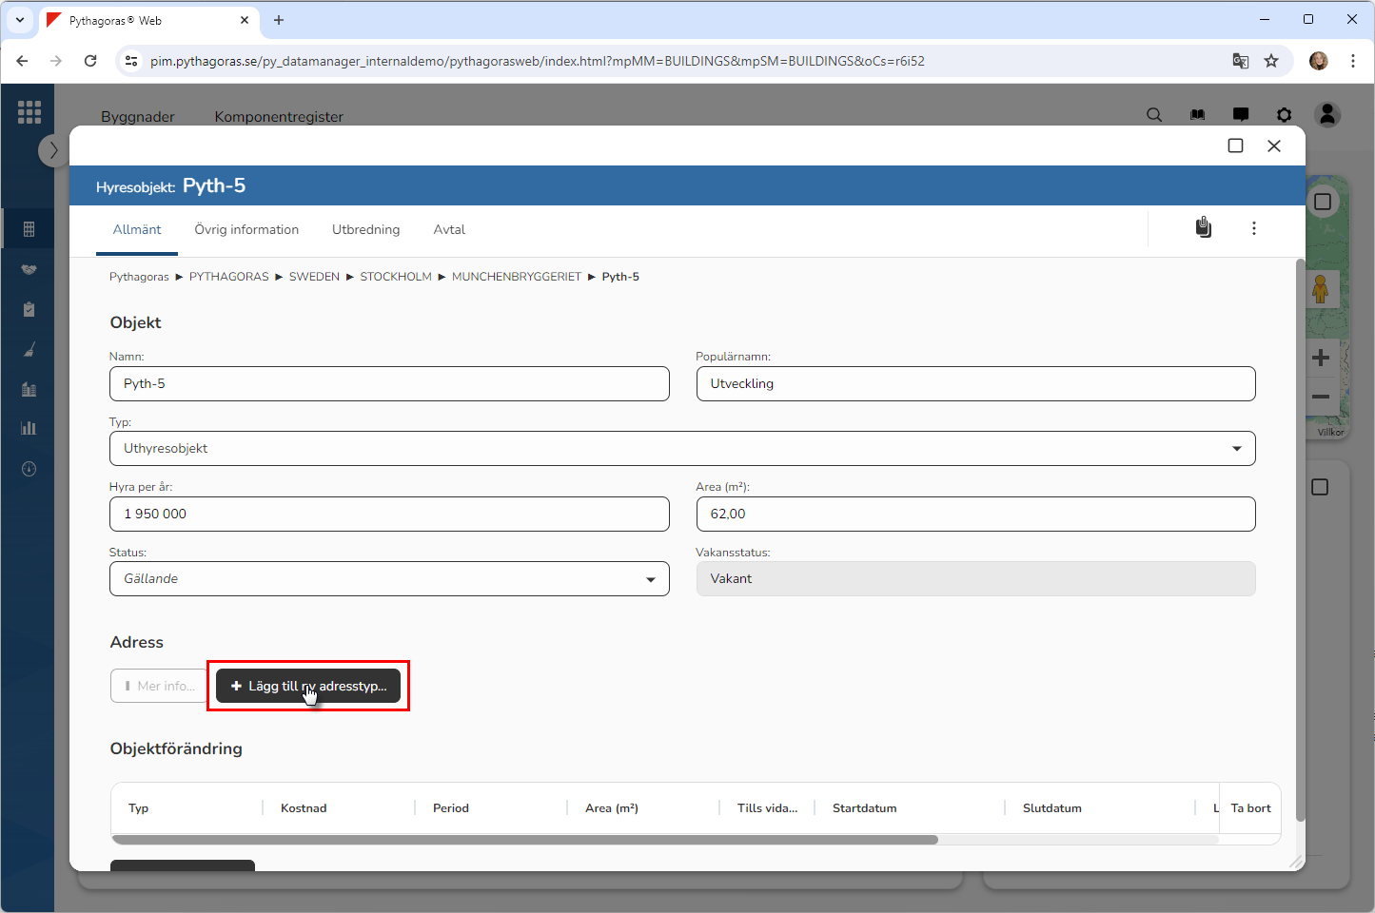Go to the Avtal tab

coord(449,230)
